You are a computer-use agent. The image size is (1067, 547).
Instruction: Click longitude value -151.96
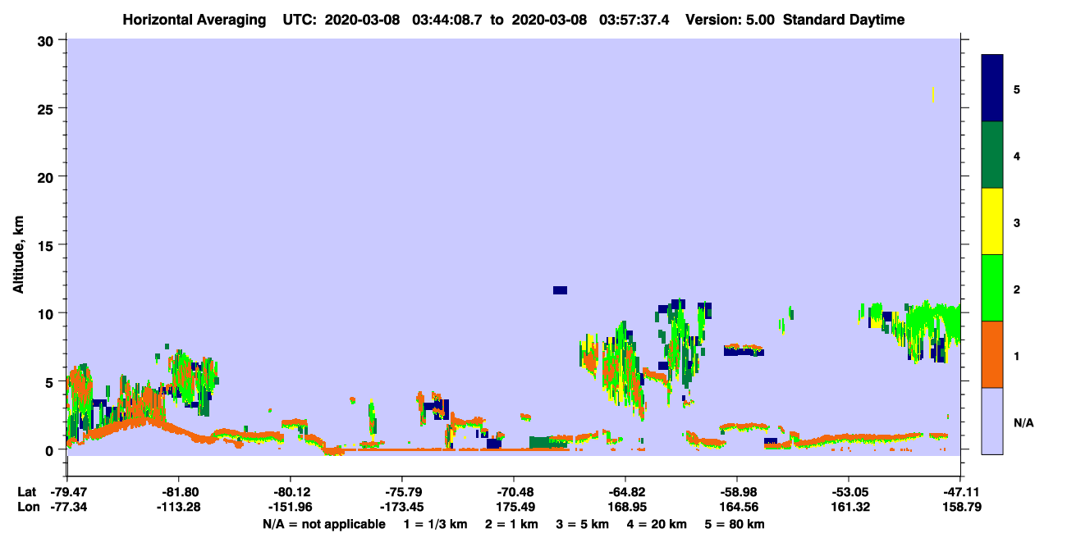pos(290,507)
